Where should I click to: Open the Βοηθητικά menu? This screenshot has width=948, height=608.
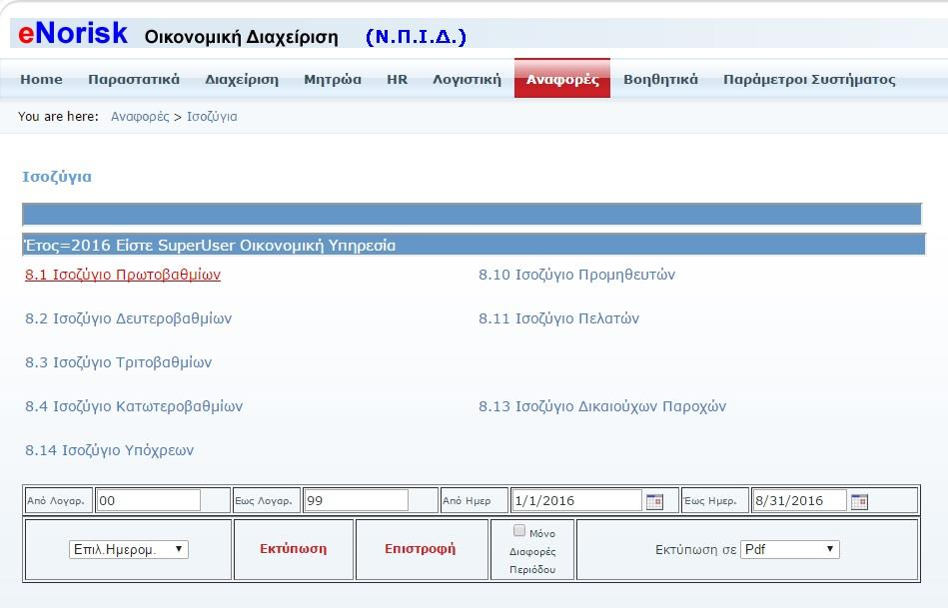click(661, 79)
